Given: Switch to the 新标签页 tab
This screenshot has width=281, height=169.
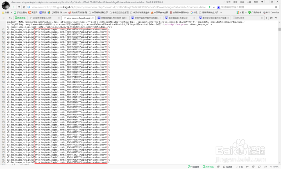Looking at the screenshot, I should (x=247, y=18).
